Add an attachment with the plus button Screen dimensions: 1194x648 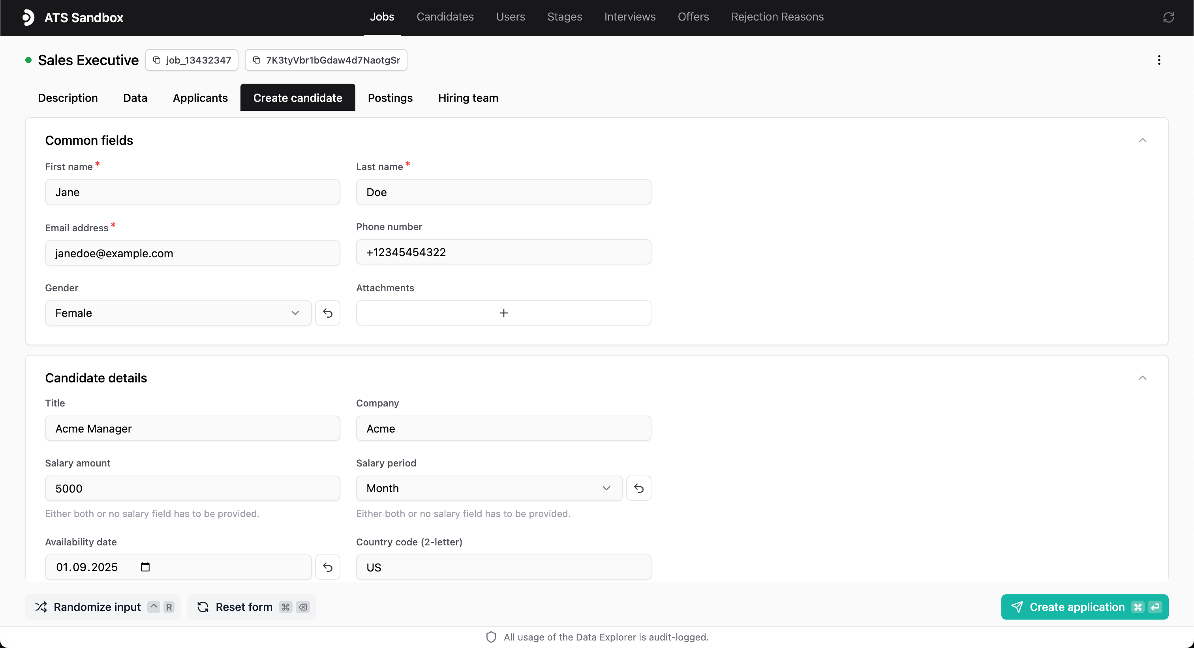coord(503,313)
